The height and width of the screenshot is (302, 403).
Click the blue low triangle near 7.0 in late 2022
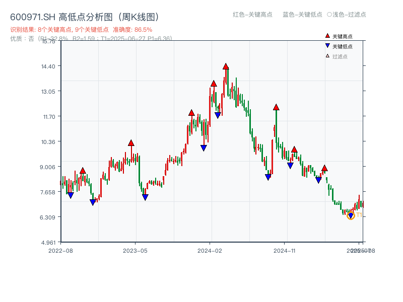[x=93, y=202]
